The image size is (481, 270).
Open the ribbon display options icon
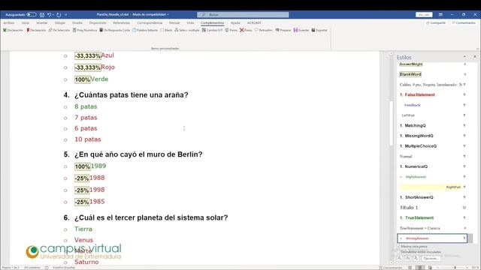pyautogui.click(x=440, y=14)
